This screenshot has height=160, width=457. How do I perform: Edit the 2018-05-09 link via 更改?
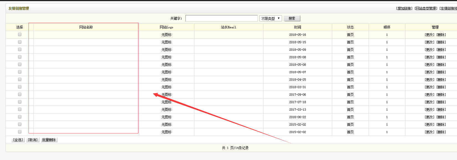click(x=430, y=50)
